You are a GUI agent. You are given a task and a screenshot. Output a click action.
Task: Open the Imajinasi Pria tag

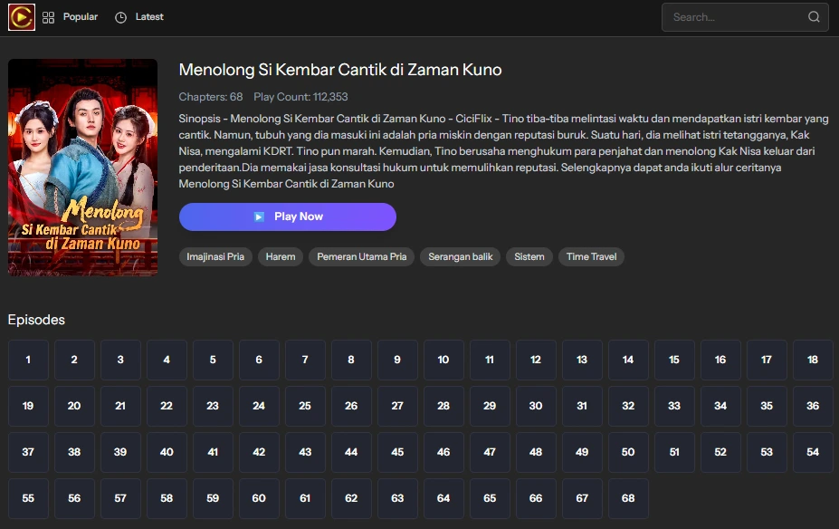click(x=215, y=256)
